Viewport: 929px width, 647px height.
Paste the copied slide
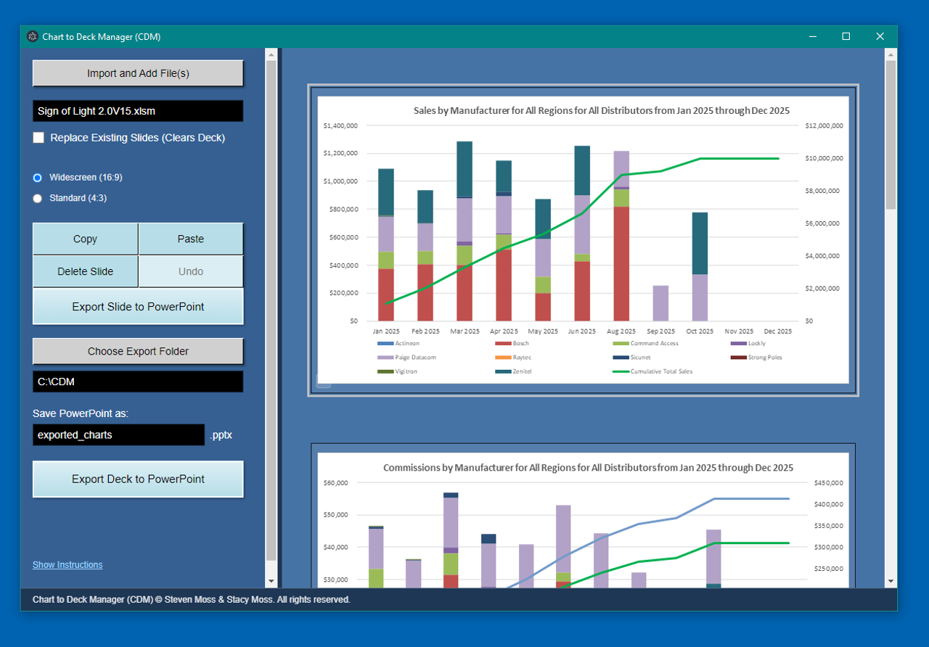click(x=190, y=238)
